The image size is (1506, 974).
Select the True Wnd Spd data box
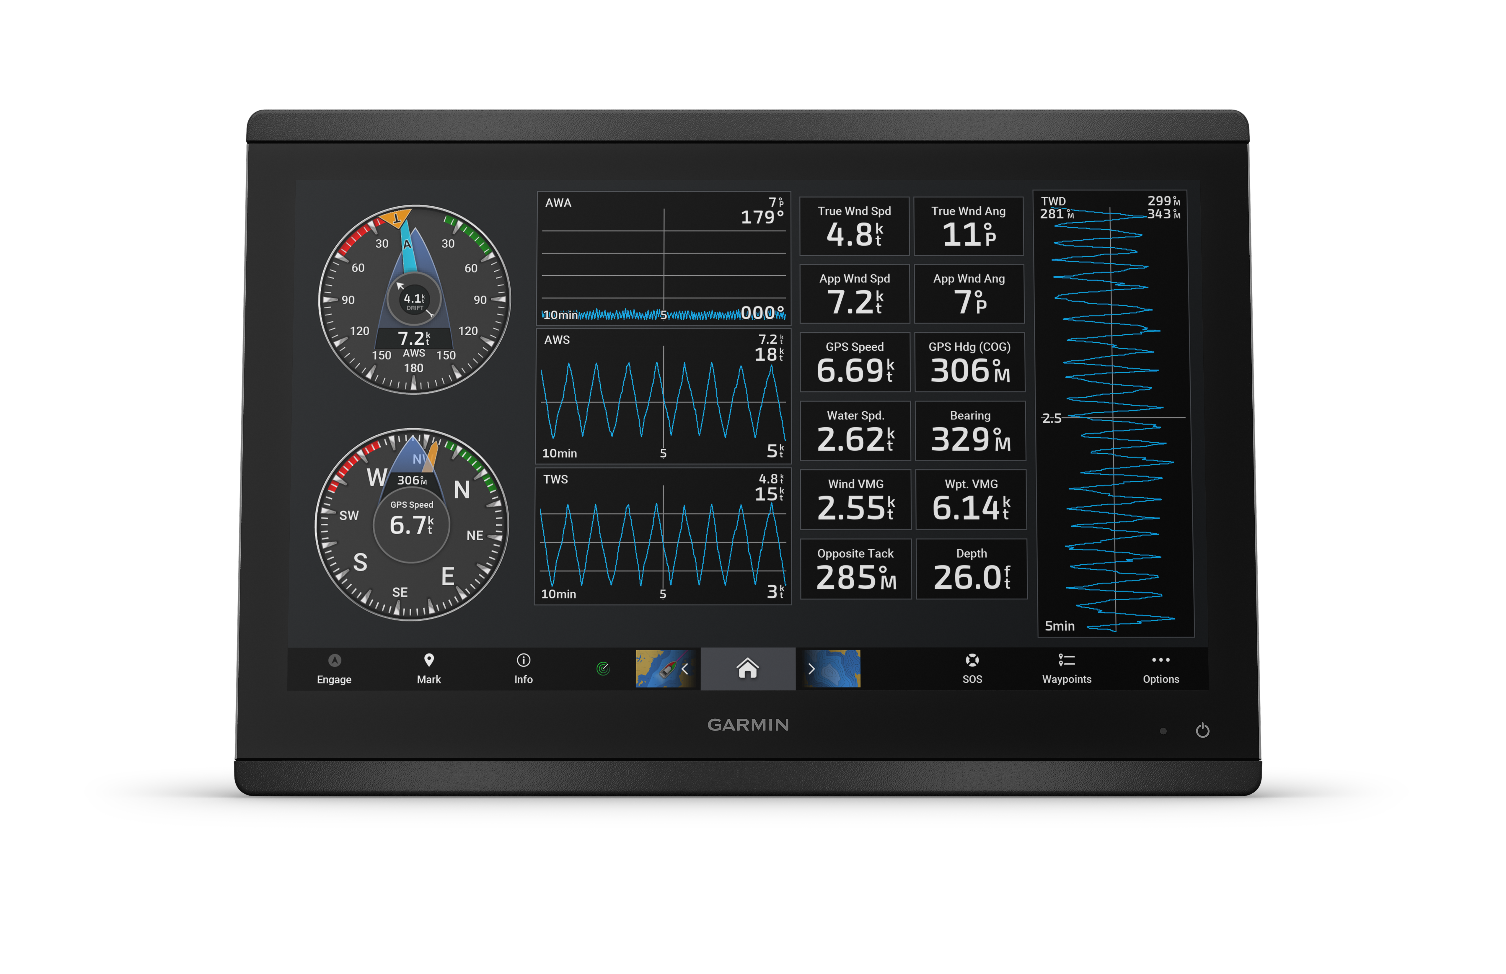click(x=854, y=226)
